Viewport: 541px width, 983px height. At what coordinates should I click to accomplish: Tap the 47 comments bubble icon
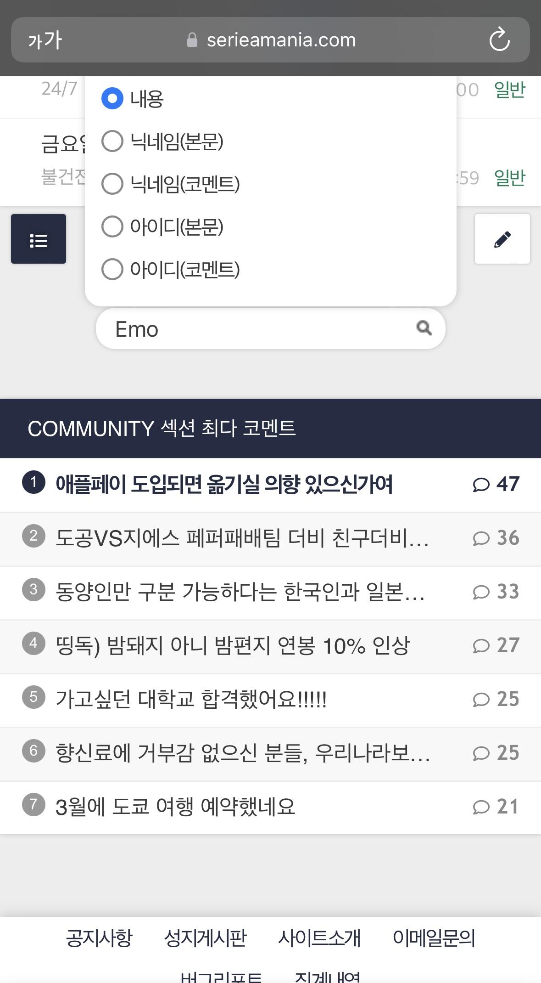(481, 485)
